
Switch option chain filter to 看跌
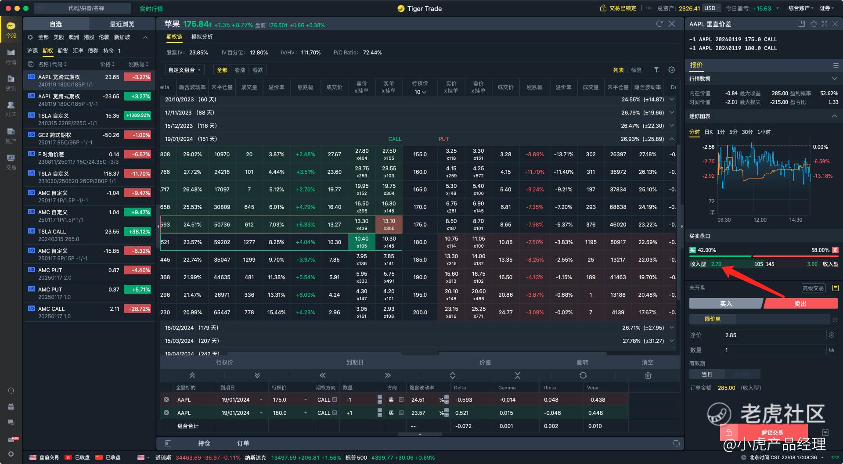point(258,70)
